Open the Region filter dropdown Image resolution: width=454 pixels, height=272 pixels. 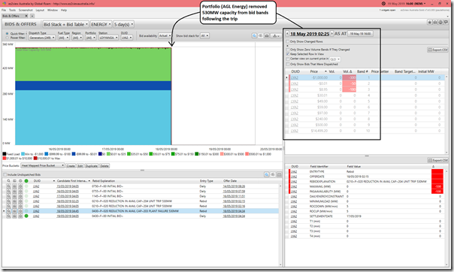tap(77, 38)
